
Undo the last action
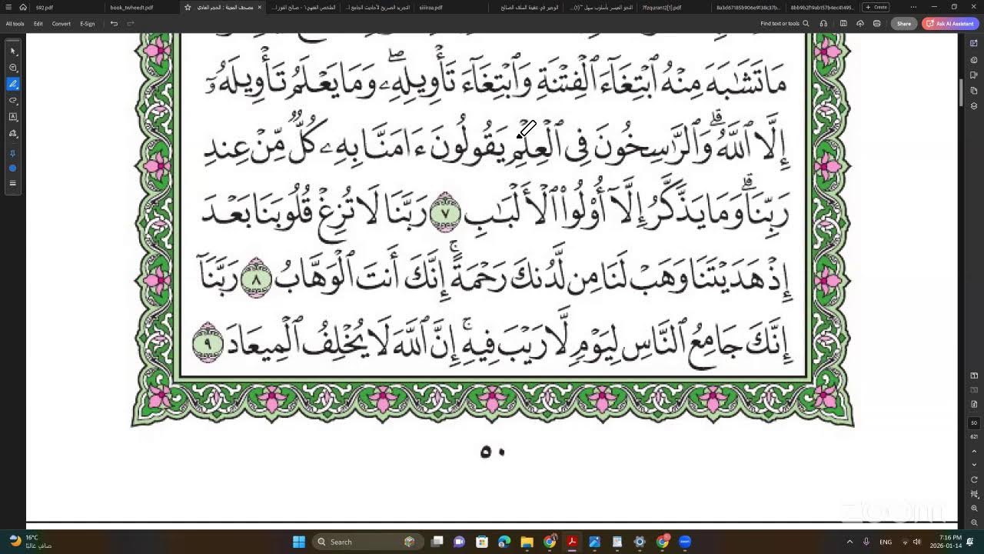point(114,24)
